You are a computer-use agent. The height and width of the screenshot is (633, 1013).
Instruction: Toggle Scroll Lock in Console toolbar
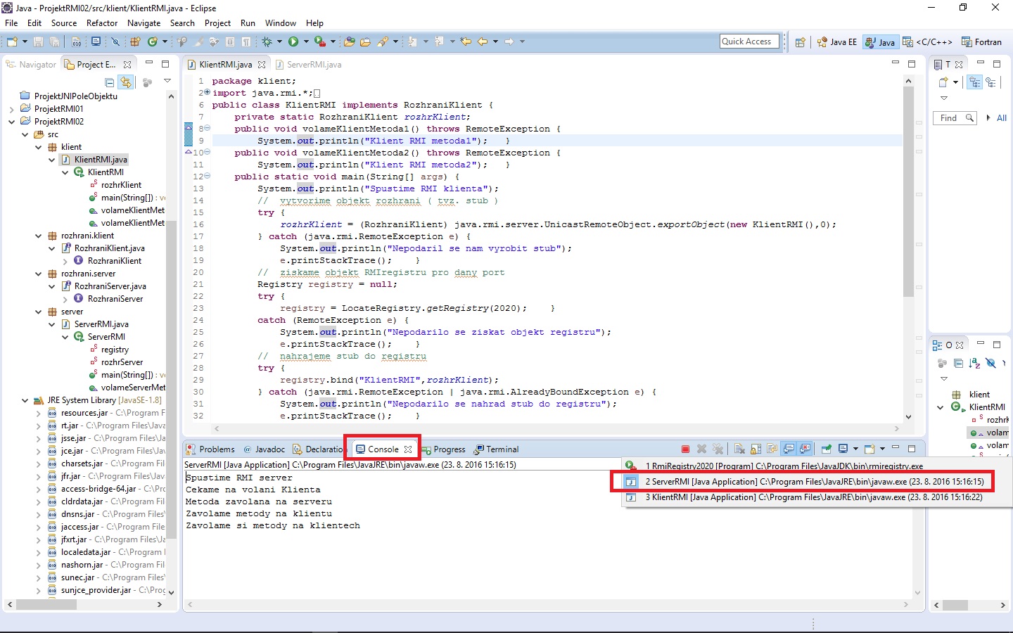tap(756, 449)
